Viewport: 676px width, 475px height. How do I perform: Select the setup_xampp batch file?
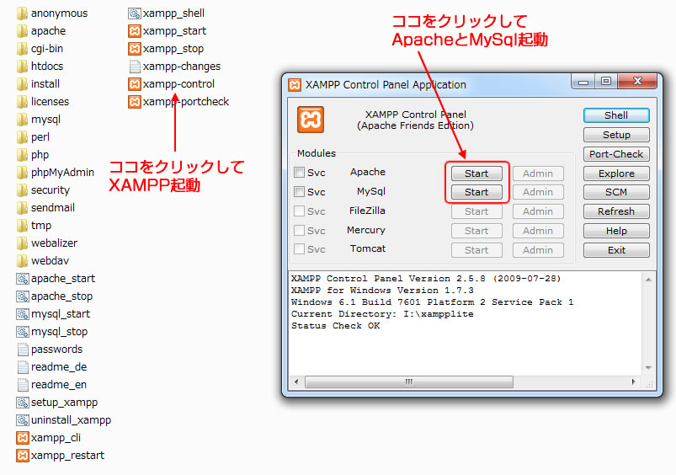[57, 403]
